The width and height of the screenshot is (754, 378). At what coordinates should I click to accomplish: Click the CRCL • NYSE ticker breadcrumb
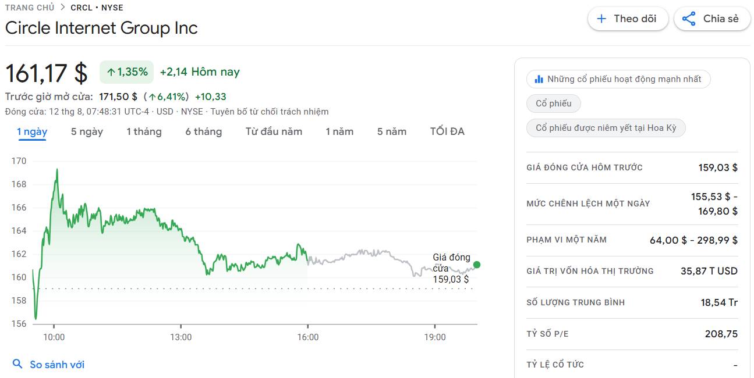(97, 8)
